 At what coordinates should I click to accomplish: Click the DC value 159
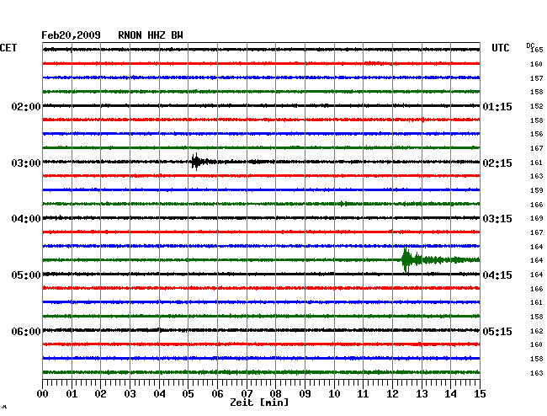537,190
